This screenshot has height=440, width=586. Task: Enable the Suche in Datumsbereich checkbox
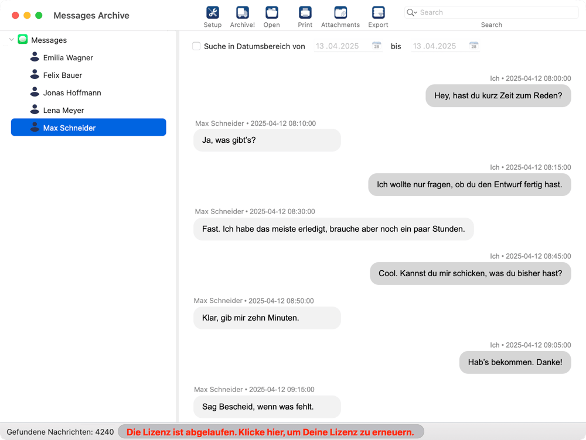point(196,46)
